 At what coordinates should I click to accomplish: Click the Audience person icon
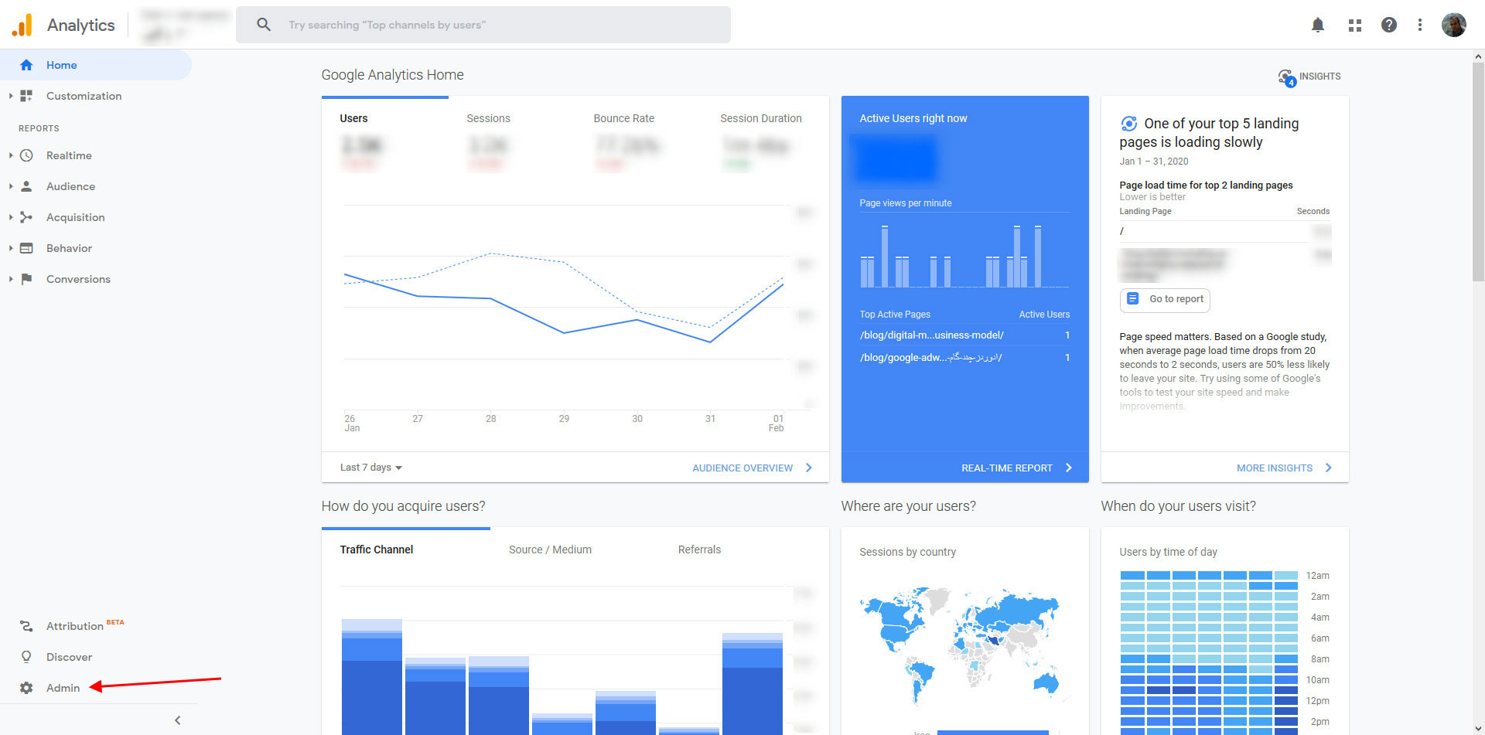26,186
